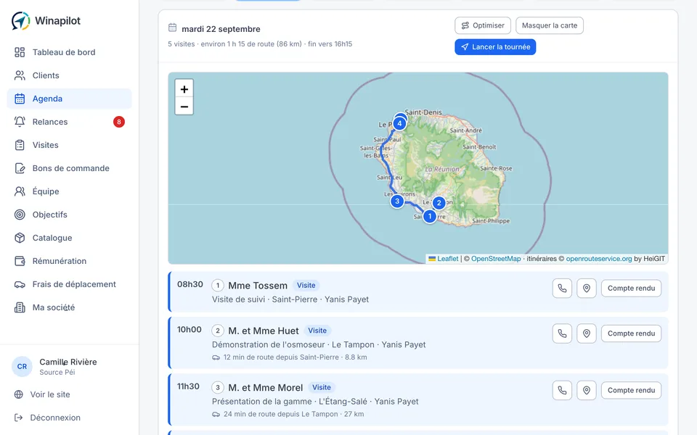Open Relances with 8 notifications
The image size is (697, 435).
click(x=70, y=122)
